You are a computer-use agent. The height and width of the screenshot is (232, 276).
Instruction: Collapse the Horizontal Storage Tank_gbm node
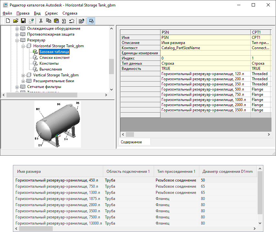tap(23, 46)
